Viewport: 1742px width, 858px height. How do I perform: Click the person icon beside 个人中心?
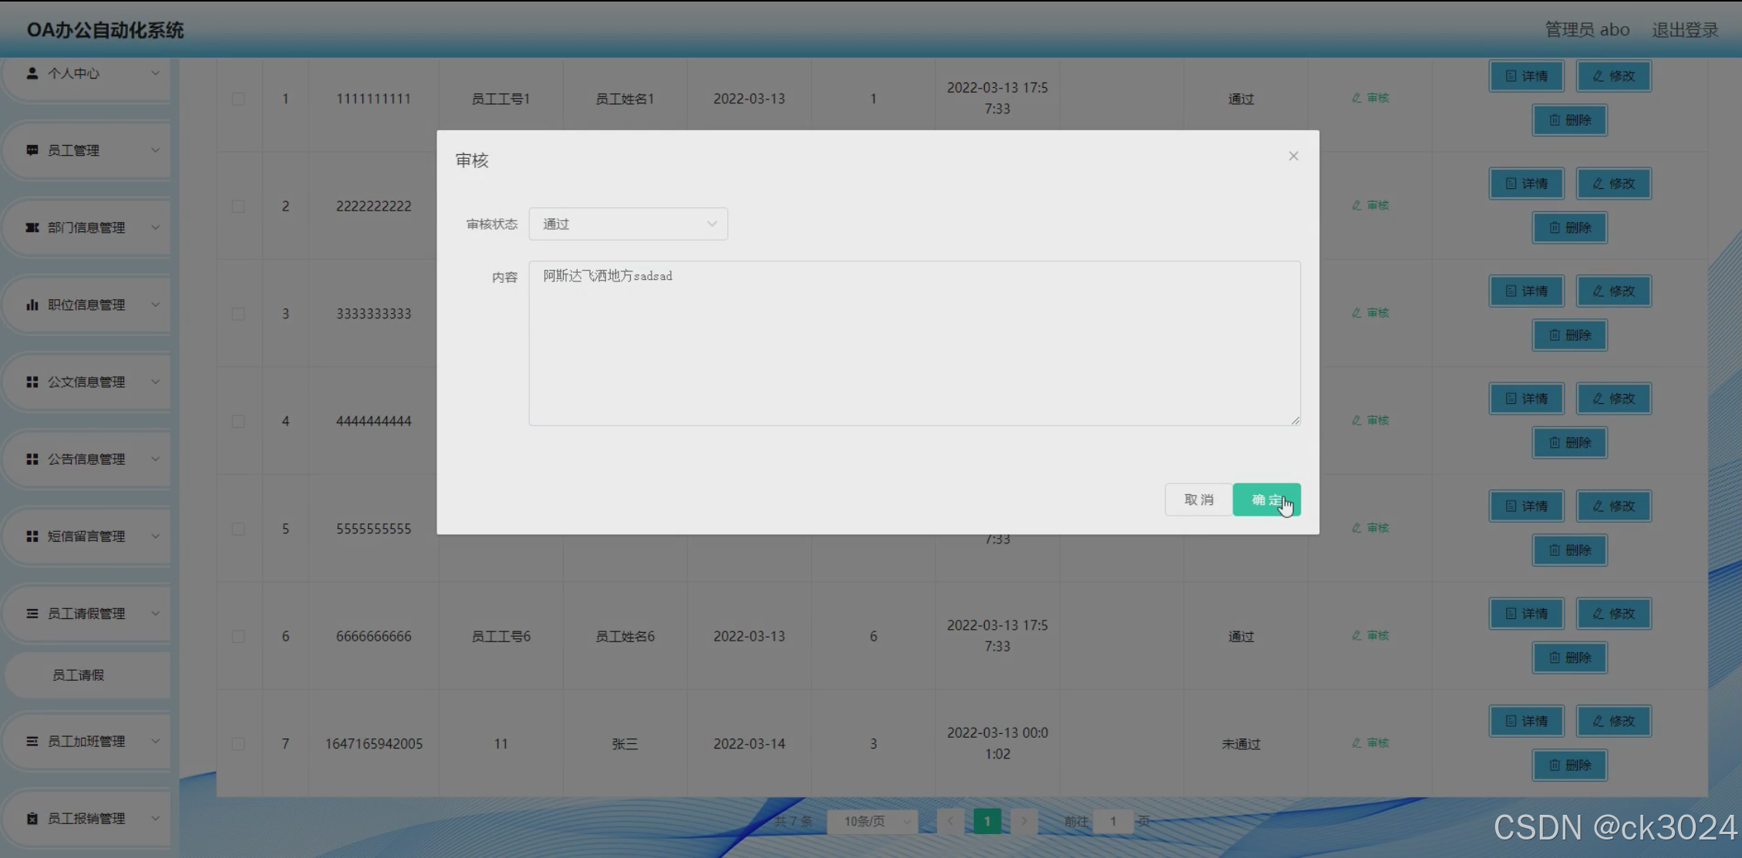[32, 73]
